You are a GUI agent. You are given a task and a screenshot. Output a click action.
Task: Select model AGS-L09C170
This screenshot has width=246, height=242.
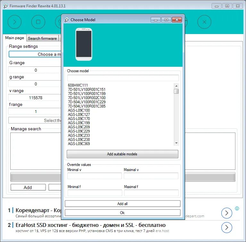coord(79,118)
